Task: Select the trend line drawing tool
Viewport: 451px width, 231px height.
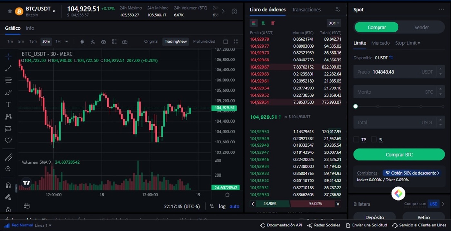Action: pyautogui.click(x=8, y=68)
